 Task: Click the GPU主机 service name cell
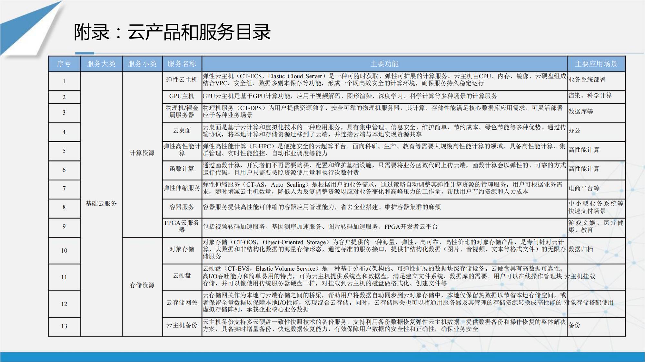[182, 96]
